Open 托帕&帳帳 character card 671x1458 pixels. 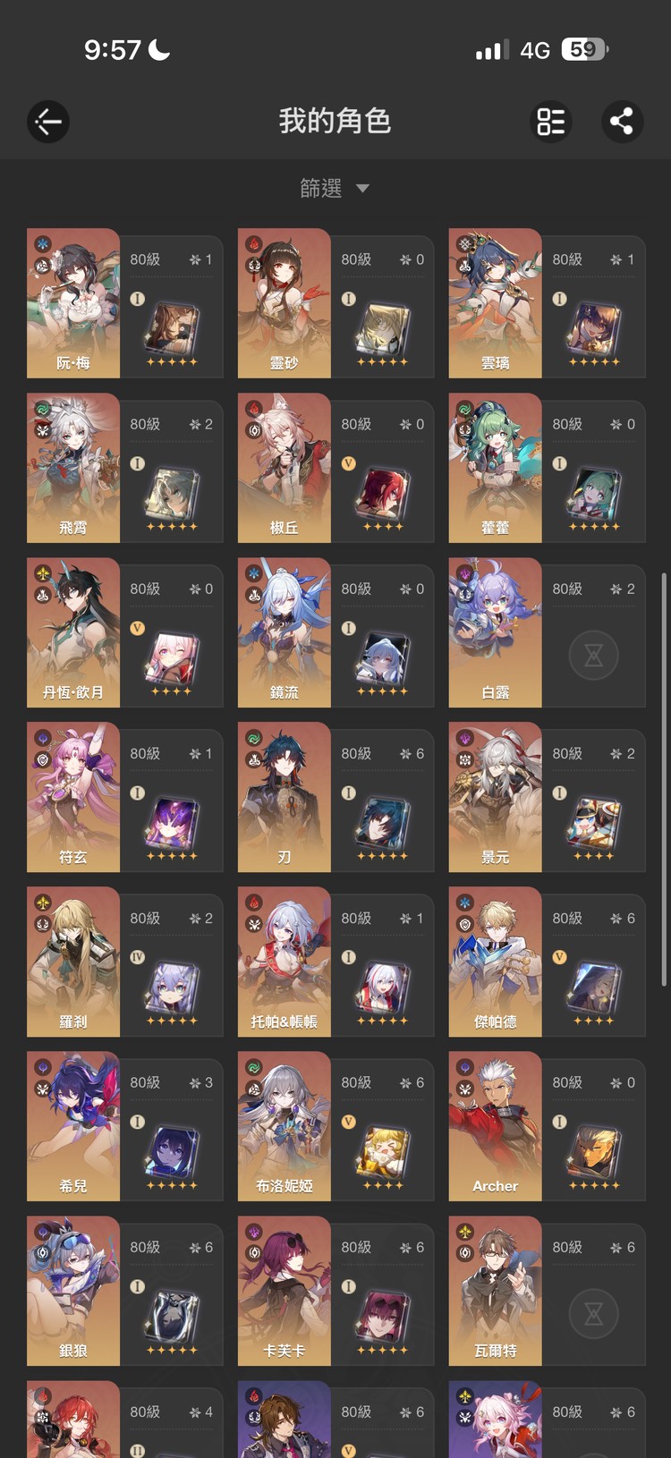coord(335,962)
